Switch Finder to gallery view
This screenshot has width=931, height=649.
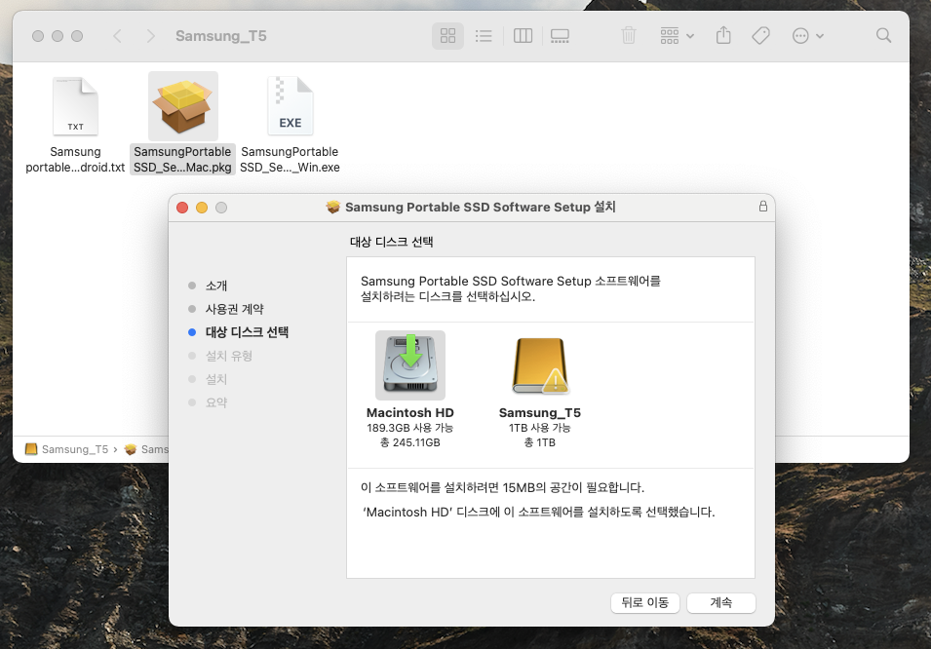pyautogui.click(x=560, y=36)
